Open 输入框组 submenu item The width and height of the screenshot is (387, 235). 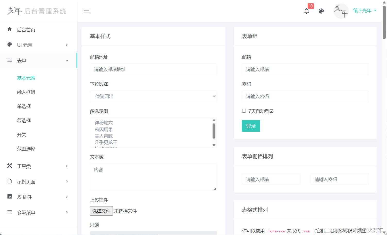[x=26, y=92]
